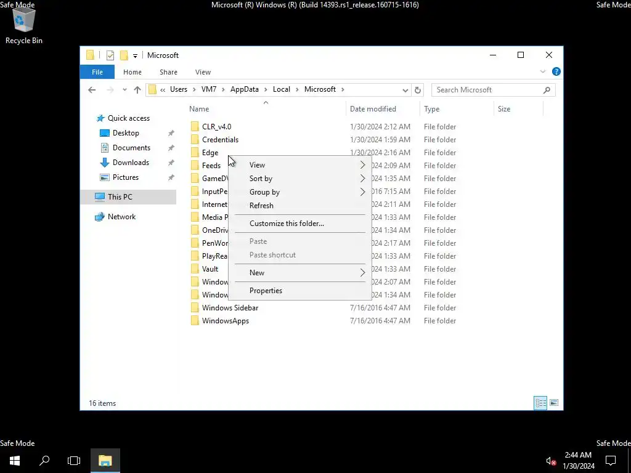Open the Recent locations dropdown arrow

click(x=124, y=90)
